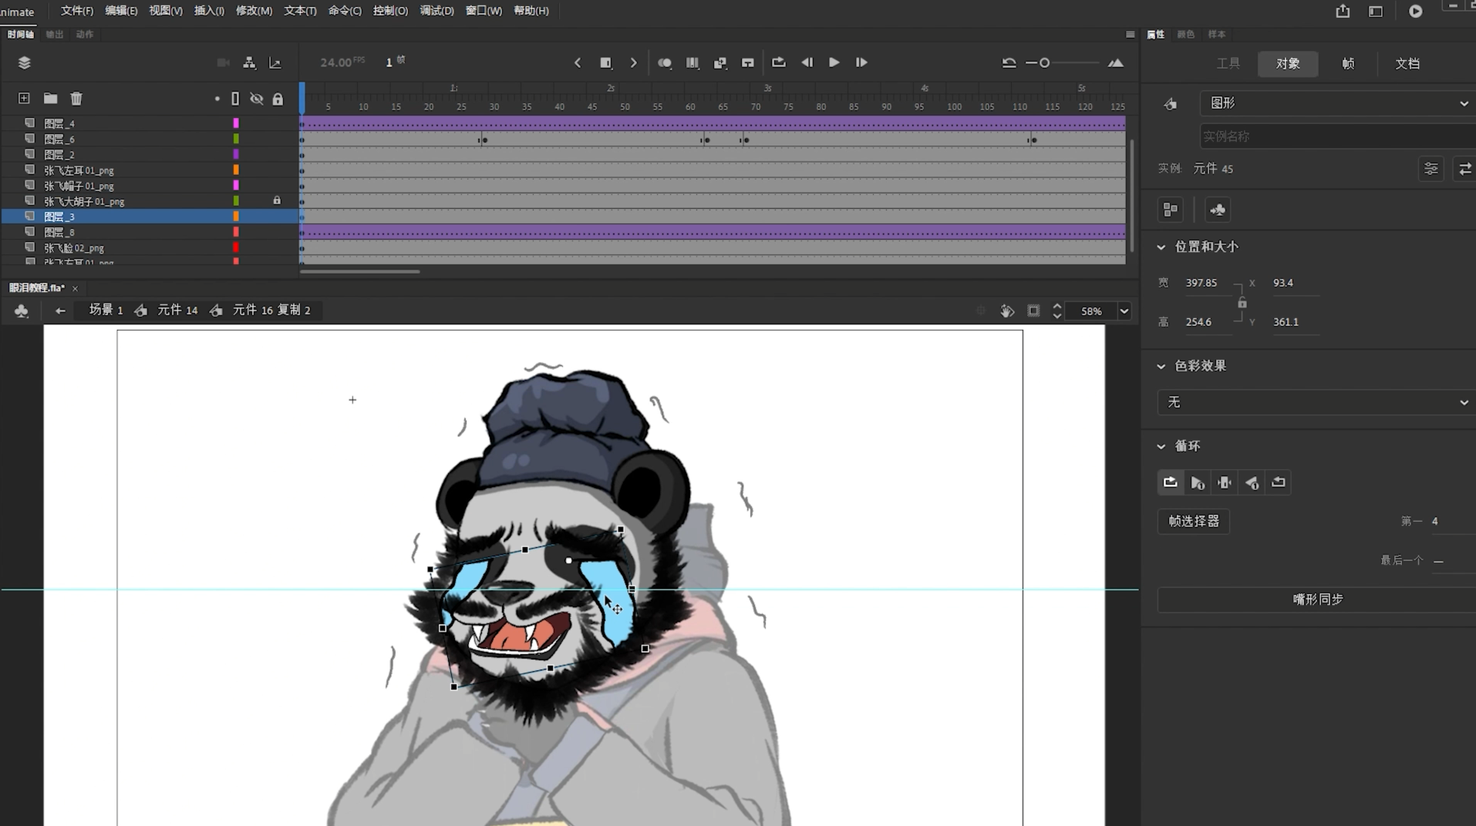This screenshot has height=826, width=1476.
Task: Hide all layers using eye header
Action: (x=257, y=99)
